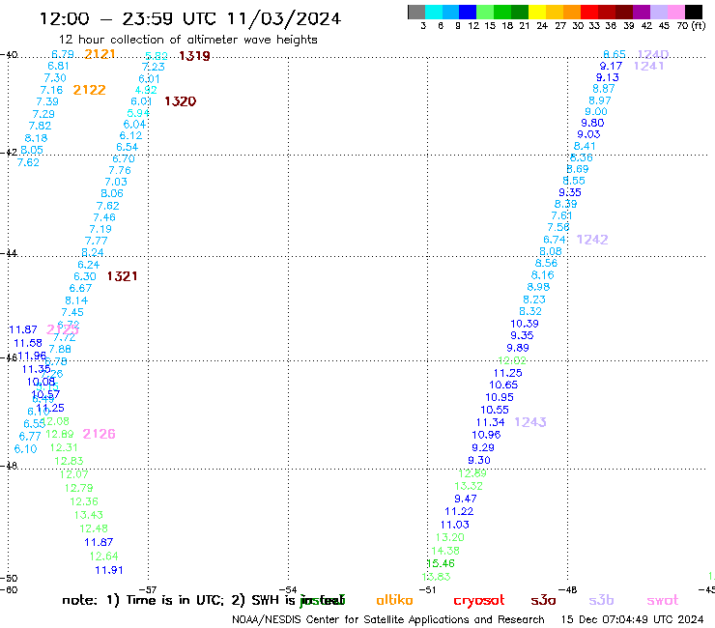
Task: Click the wave height value 11.91
Action: [109, 570]
